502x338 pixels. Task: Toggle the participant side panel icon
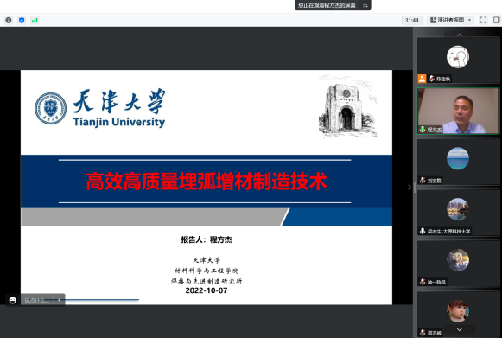tap(496, 20)
